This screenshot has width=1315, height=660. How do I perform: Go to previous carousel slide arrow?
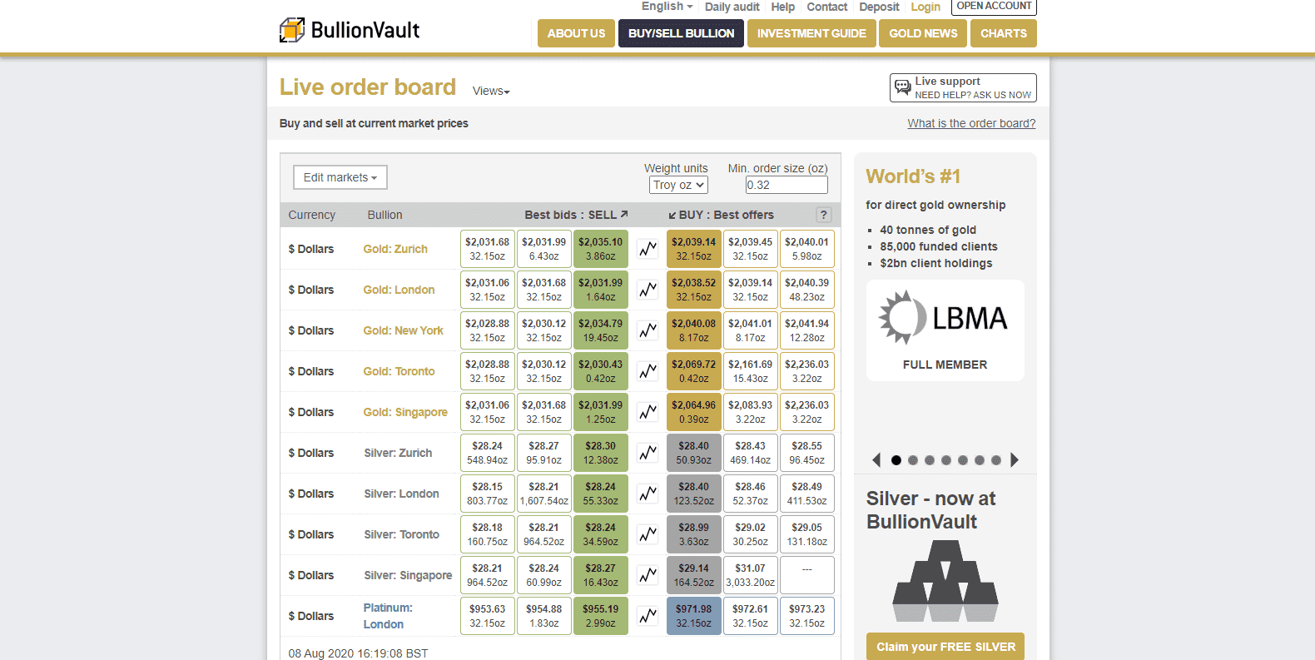click(x=876, y=460)
